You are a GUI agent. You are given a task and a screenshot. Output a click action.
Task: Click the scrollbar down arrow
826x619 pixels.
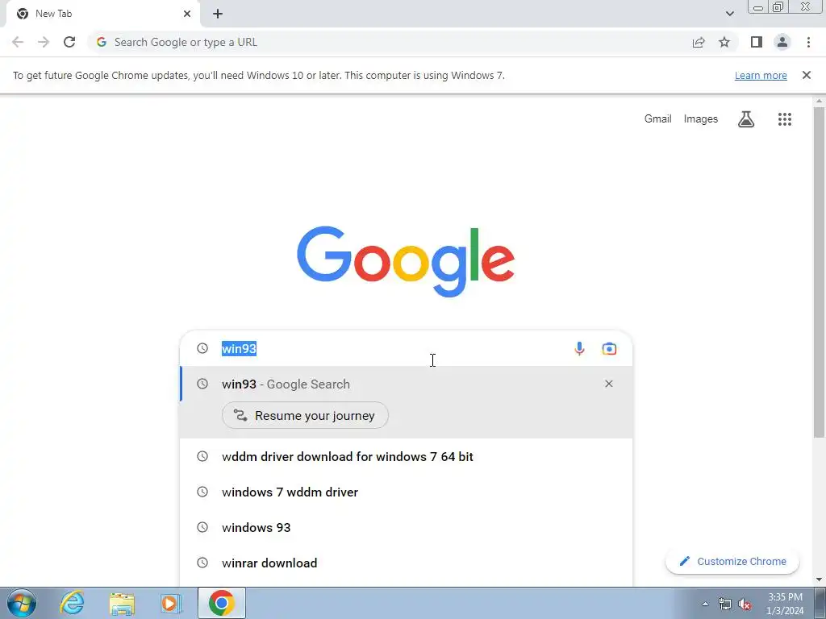tap(820, 580)
